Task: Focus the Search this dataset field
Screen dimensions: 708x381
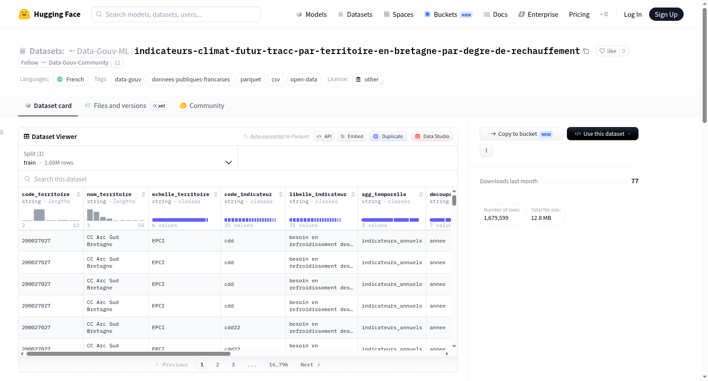Action: tap(238, 179)
